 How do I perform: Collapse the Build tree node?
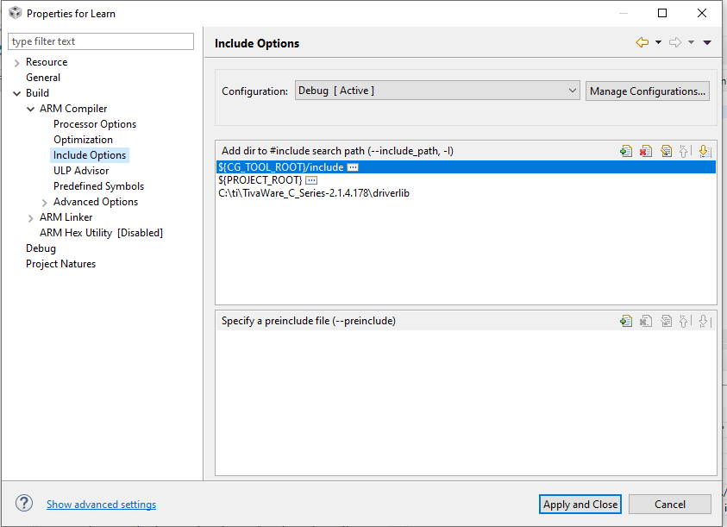16,92
